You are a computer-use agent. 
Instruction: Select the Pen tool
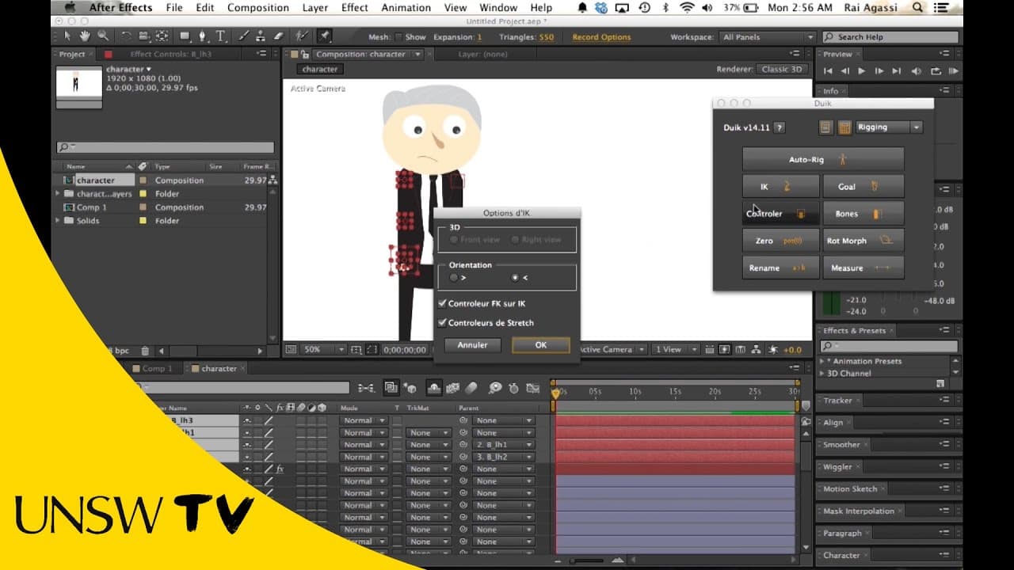click(203, 36)
